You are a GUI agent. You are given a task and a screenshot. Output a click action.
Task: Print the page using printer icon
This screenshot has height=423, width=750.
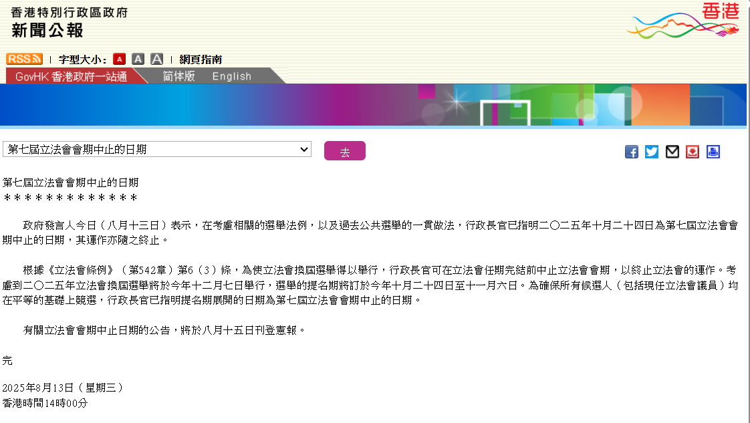(x=713, y=152)
